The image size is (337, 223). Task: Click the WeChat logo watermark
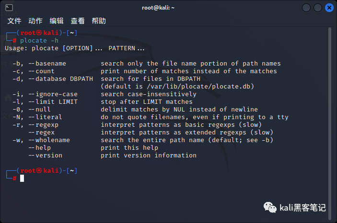point(270,207)
